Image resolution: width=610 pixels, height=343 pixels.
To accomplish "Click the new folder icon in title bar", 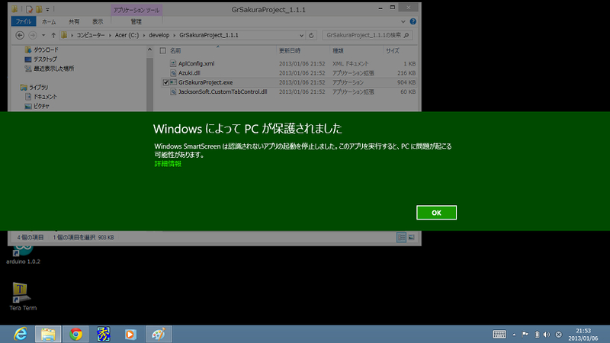I will (39, 9).
